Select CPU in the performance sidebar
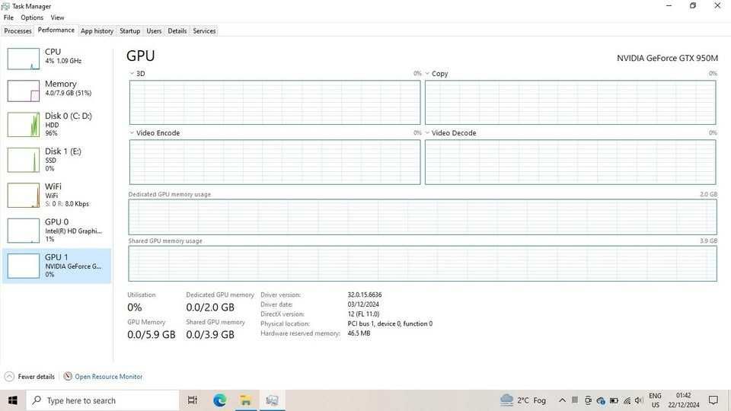 coord(56,58)
